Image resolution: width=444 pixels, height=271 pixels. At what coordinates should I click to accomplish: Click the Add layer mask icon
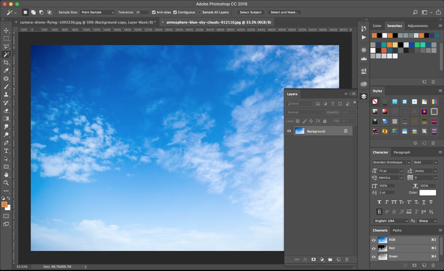pos(313,259)
